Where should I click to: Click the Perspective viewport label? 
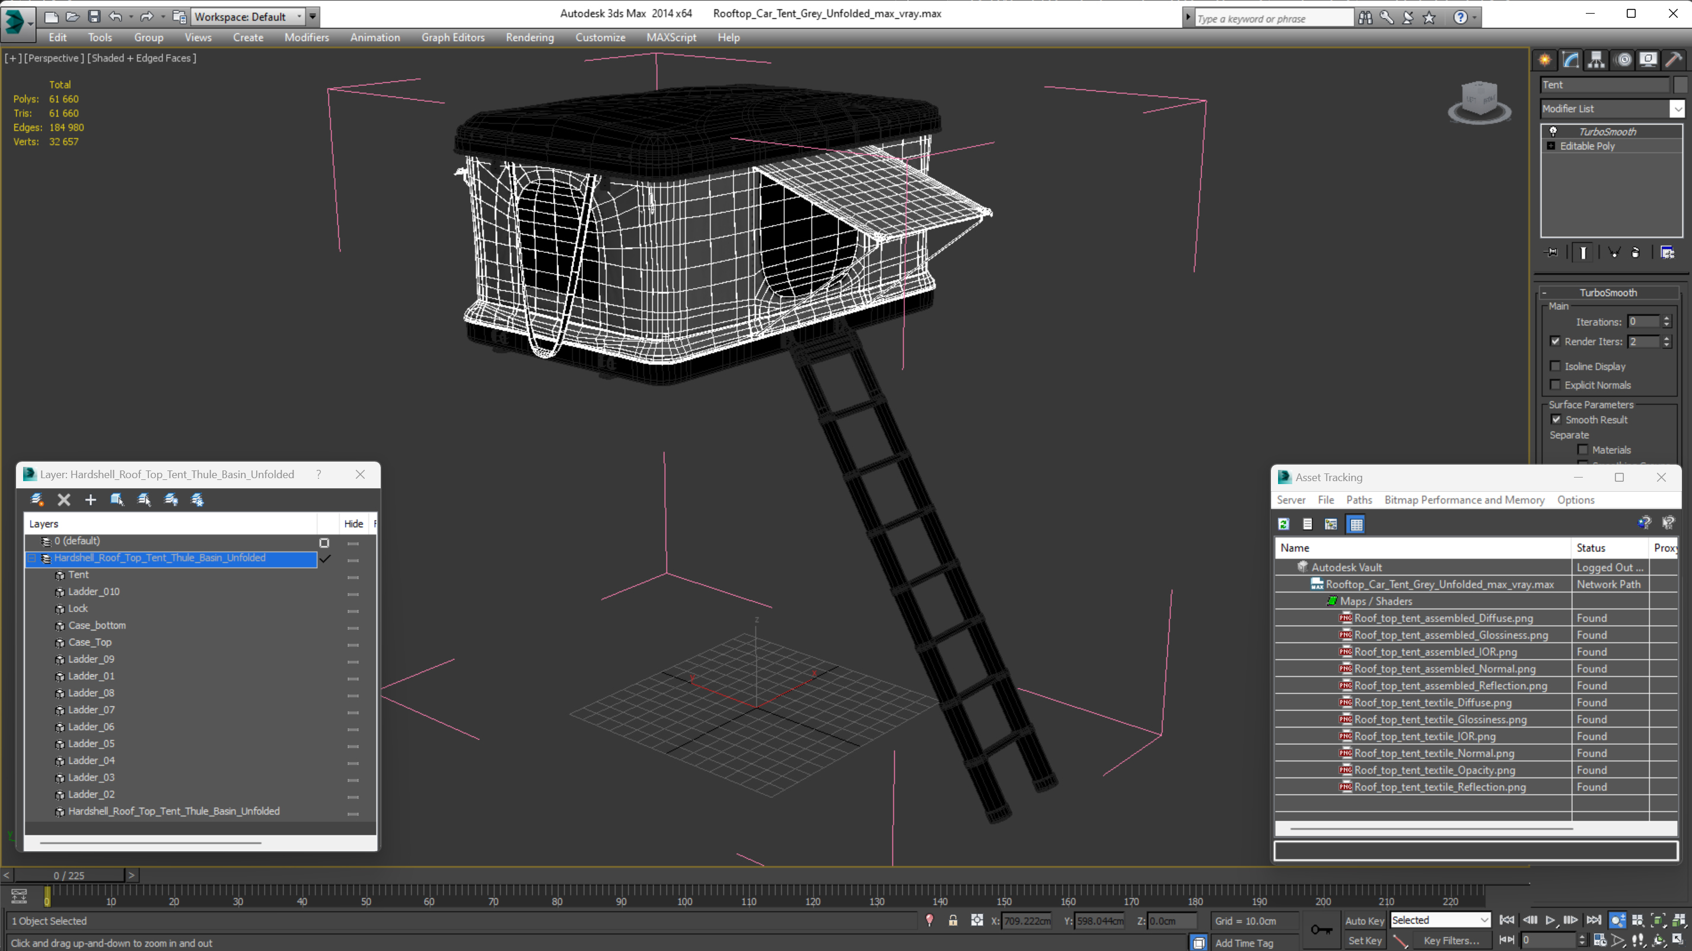tap(54, 57)
